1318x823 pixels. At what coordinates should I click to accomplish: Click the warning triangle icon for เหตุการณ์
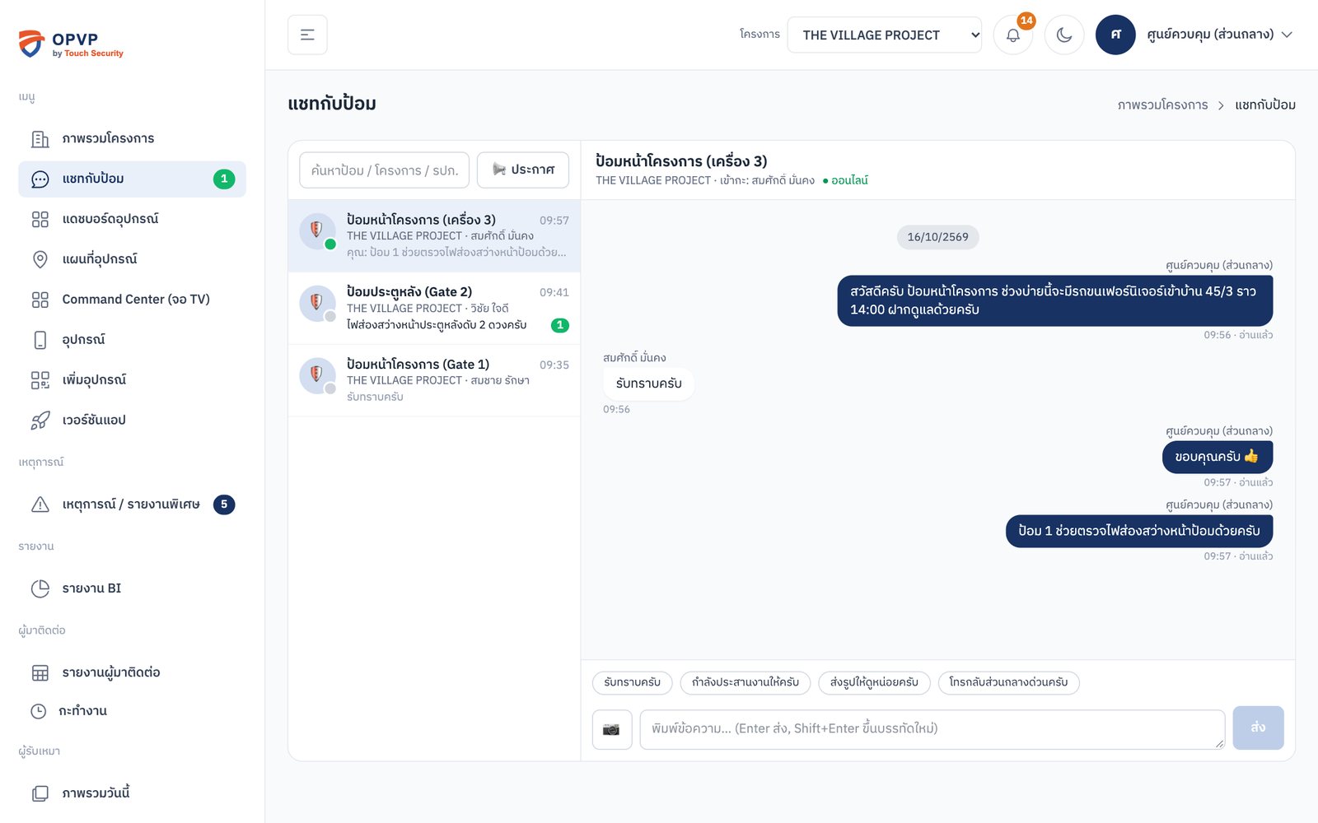pos(40,504)
